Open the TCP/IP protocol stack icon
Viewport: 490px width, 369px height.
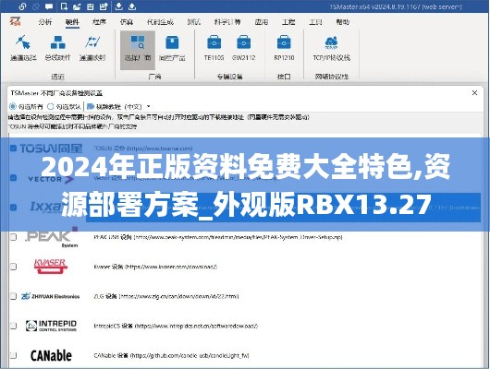click(332, 48)
